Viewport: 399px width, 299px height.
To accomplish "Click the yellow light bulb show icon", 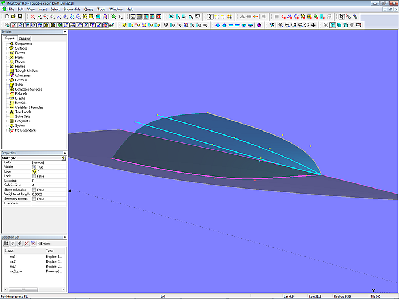I will click(125, 25).
